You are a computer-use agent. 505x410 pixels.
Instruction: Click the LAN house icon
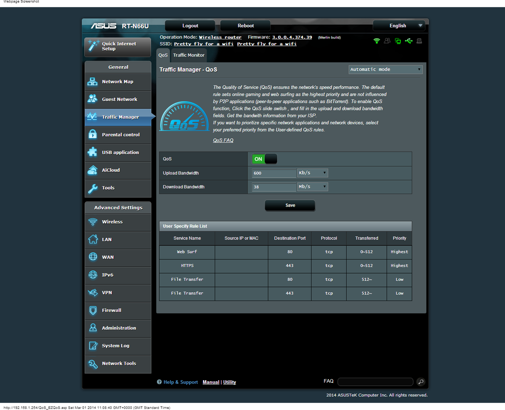pyautogui.click(x=93, y=239)
